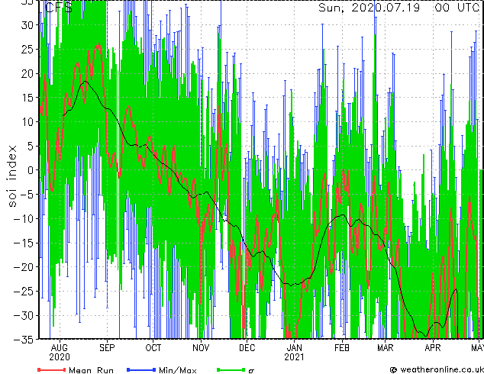Click the y-axis value 15
The height and width of the screenshot is (374, 484).
coord(27,98)
